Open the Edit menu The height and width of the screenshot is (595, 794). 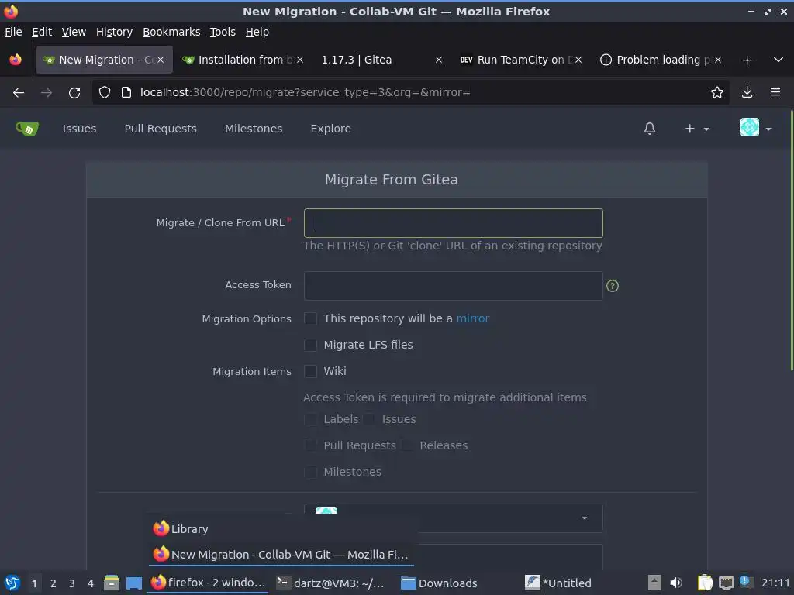pyautogui.click(x=42, y=32)
